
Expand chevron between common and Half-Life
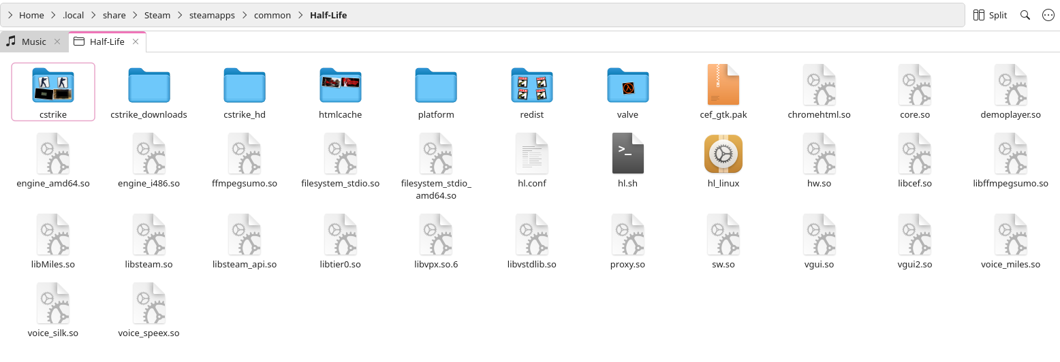coord(300,15)
